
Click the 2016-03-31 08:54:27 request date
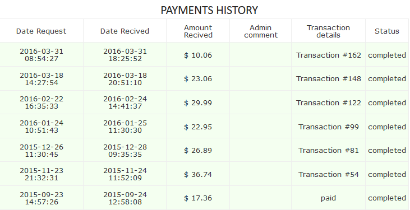(x=42, y=55)
